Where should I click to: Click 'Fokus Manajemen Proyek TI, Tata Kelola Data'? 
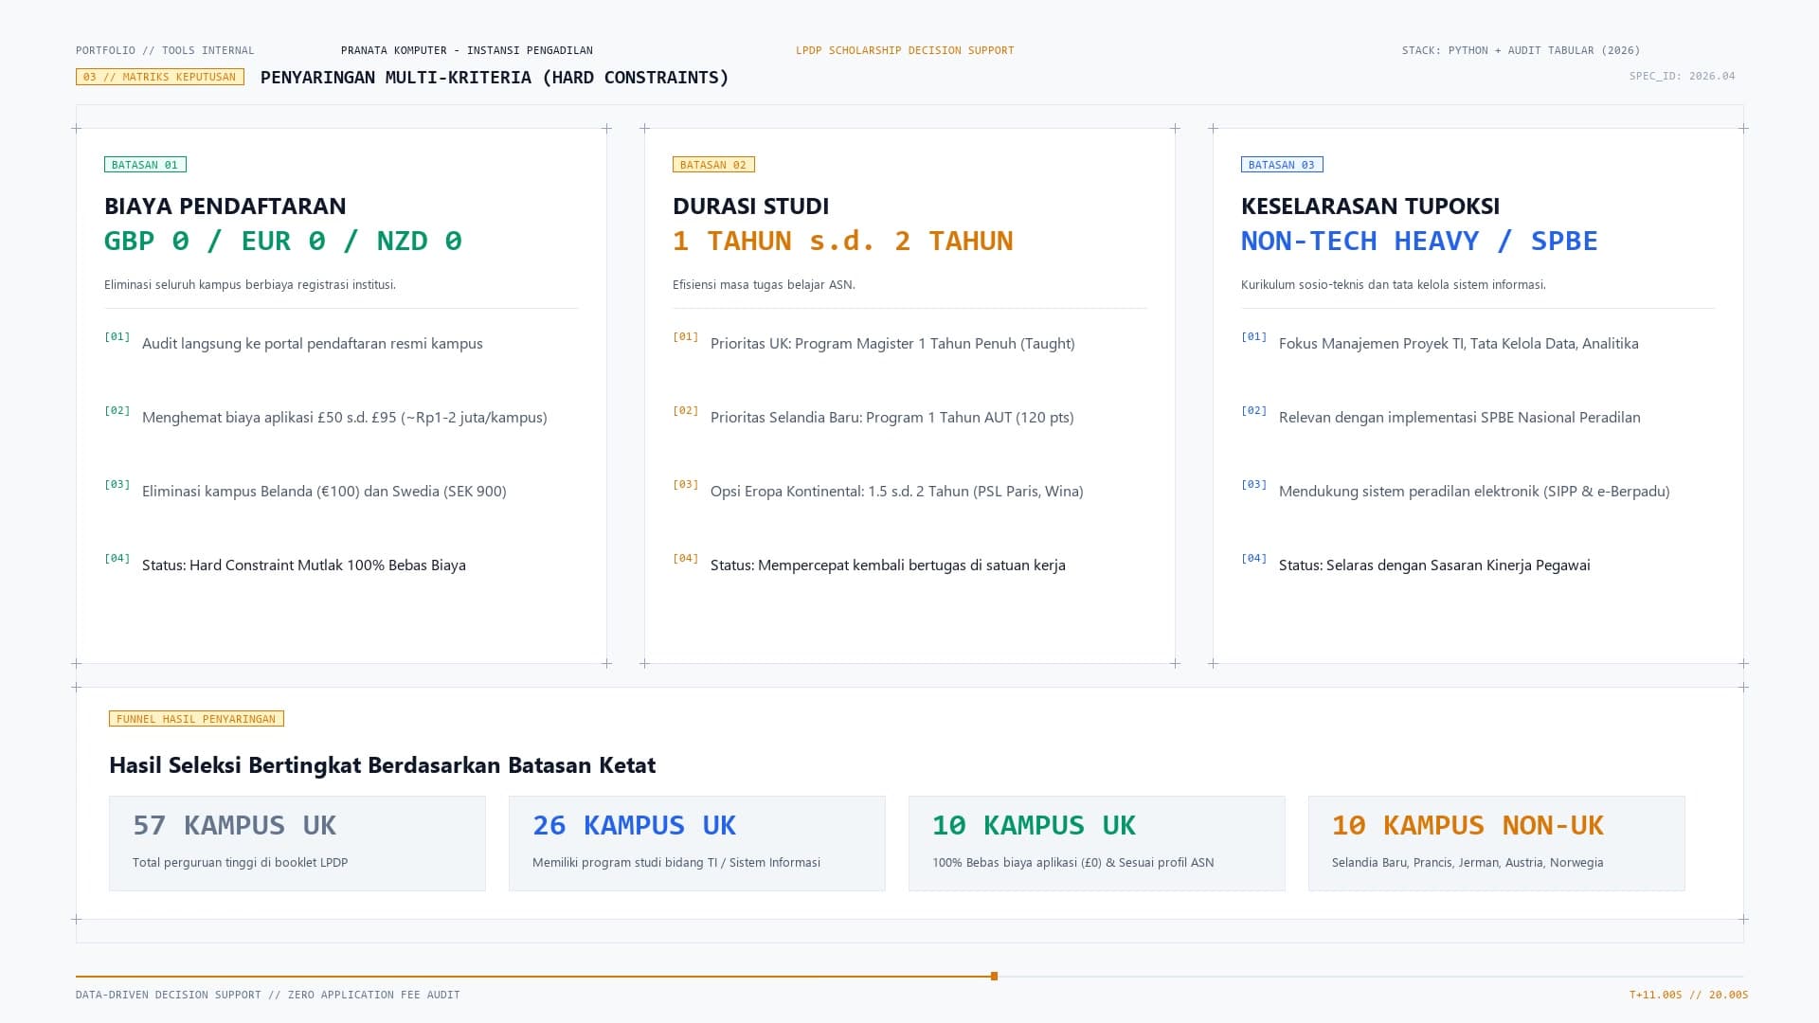(x=1459, y=344)
